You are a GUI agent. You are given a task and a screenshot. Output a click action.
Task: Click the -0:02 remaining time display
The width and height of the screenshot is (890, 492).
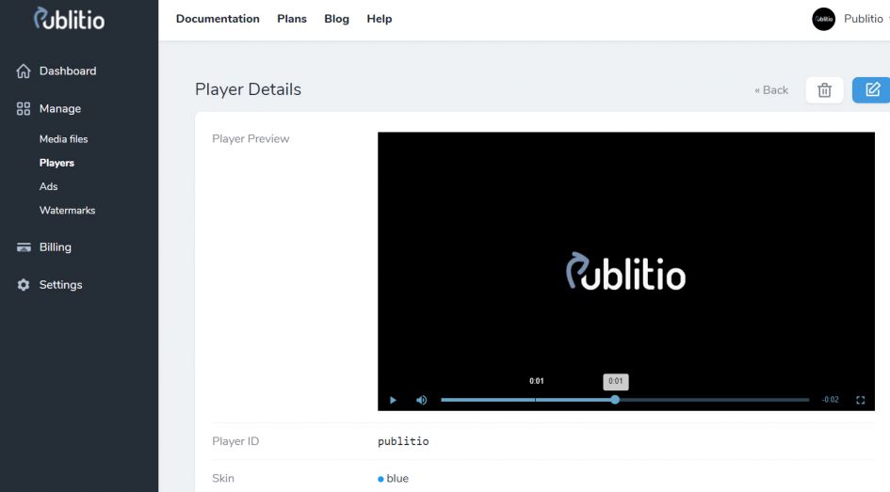click(830, 400)
